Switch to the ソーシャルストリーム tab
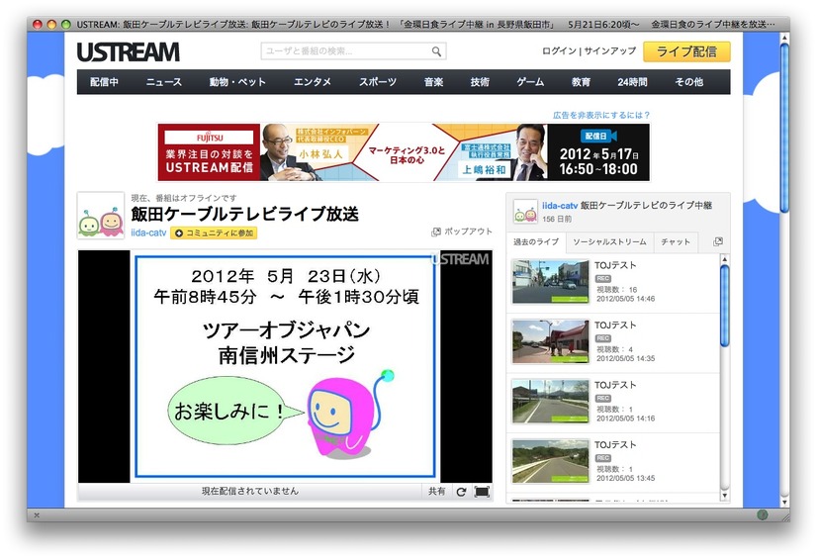This screenshot has width=817, height=559. 609,241
